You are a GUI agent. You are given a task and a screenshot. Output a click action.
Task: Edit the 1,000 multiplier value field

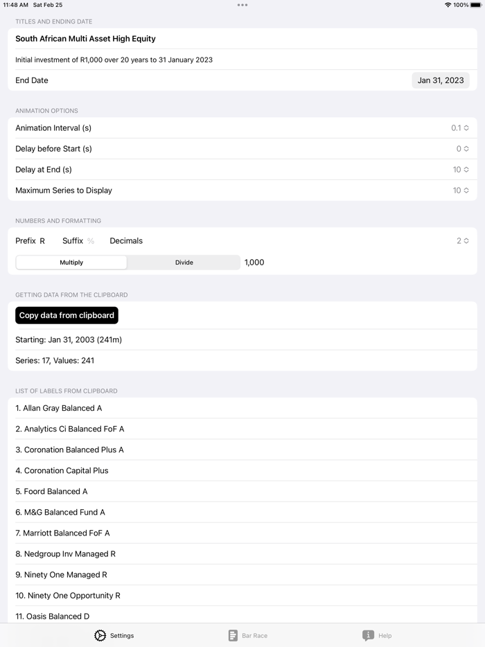254,263
